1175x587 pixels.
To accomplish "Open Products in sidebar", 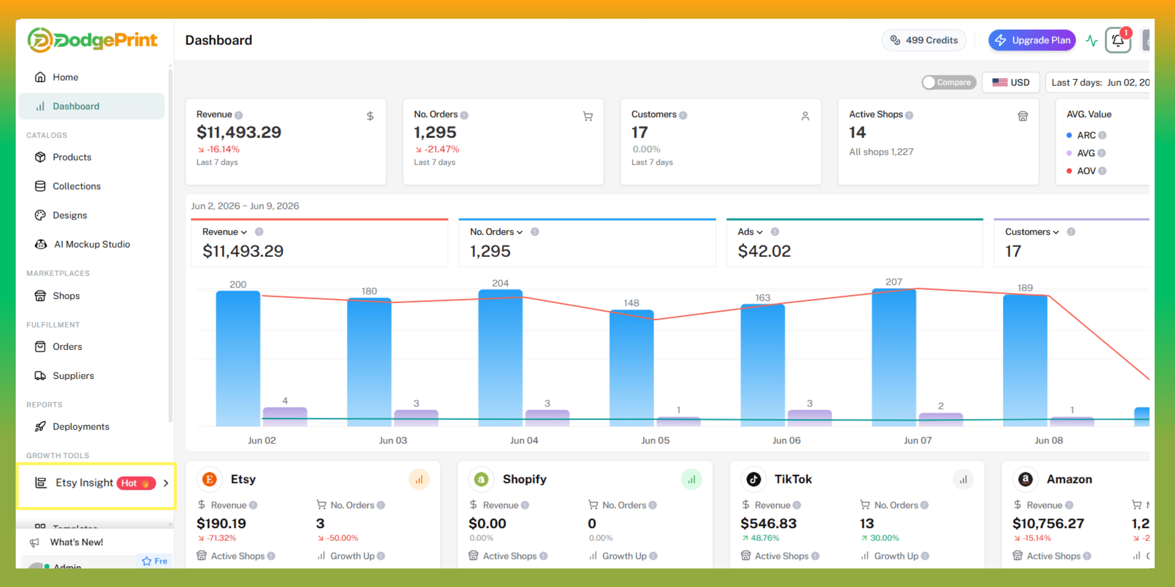I will (91, 157).
